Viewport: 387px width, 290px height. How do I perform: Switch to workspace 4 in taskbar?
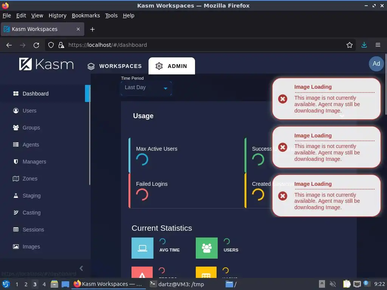(x=44, y=284)
